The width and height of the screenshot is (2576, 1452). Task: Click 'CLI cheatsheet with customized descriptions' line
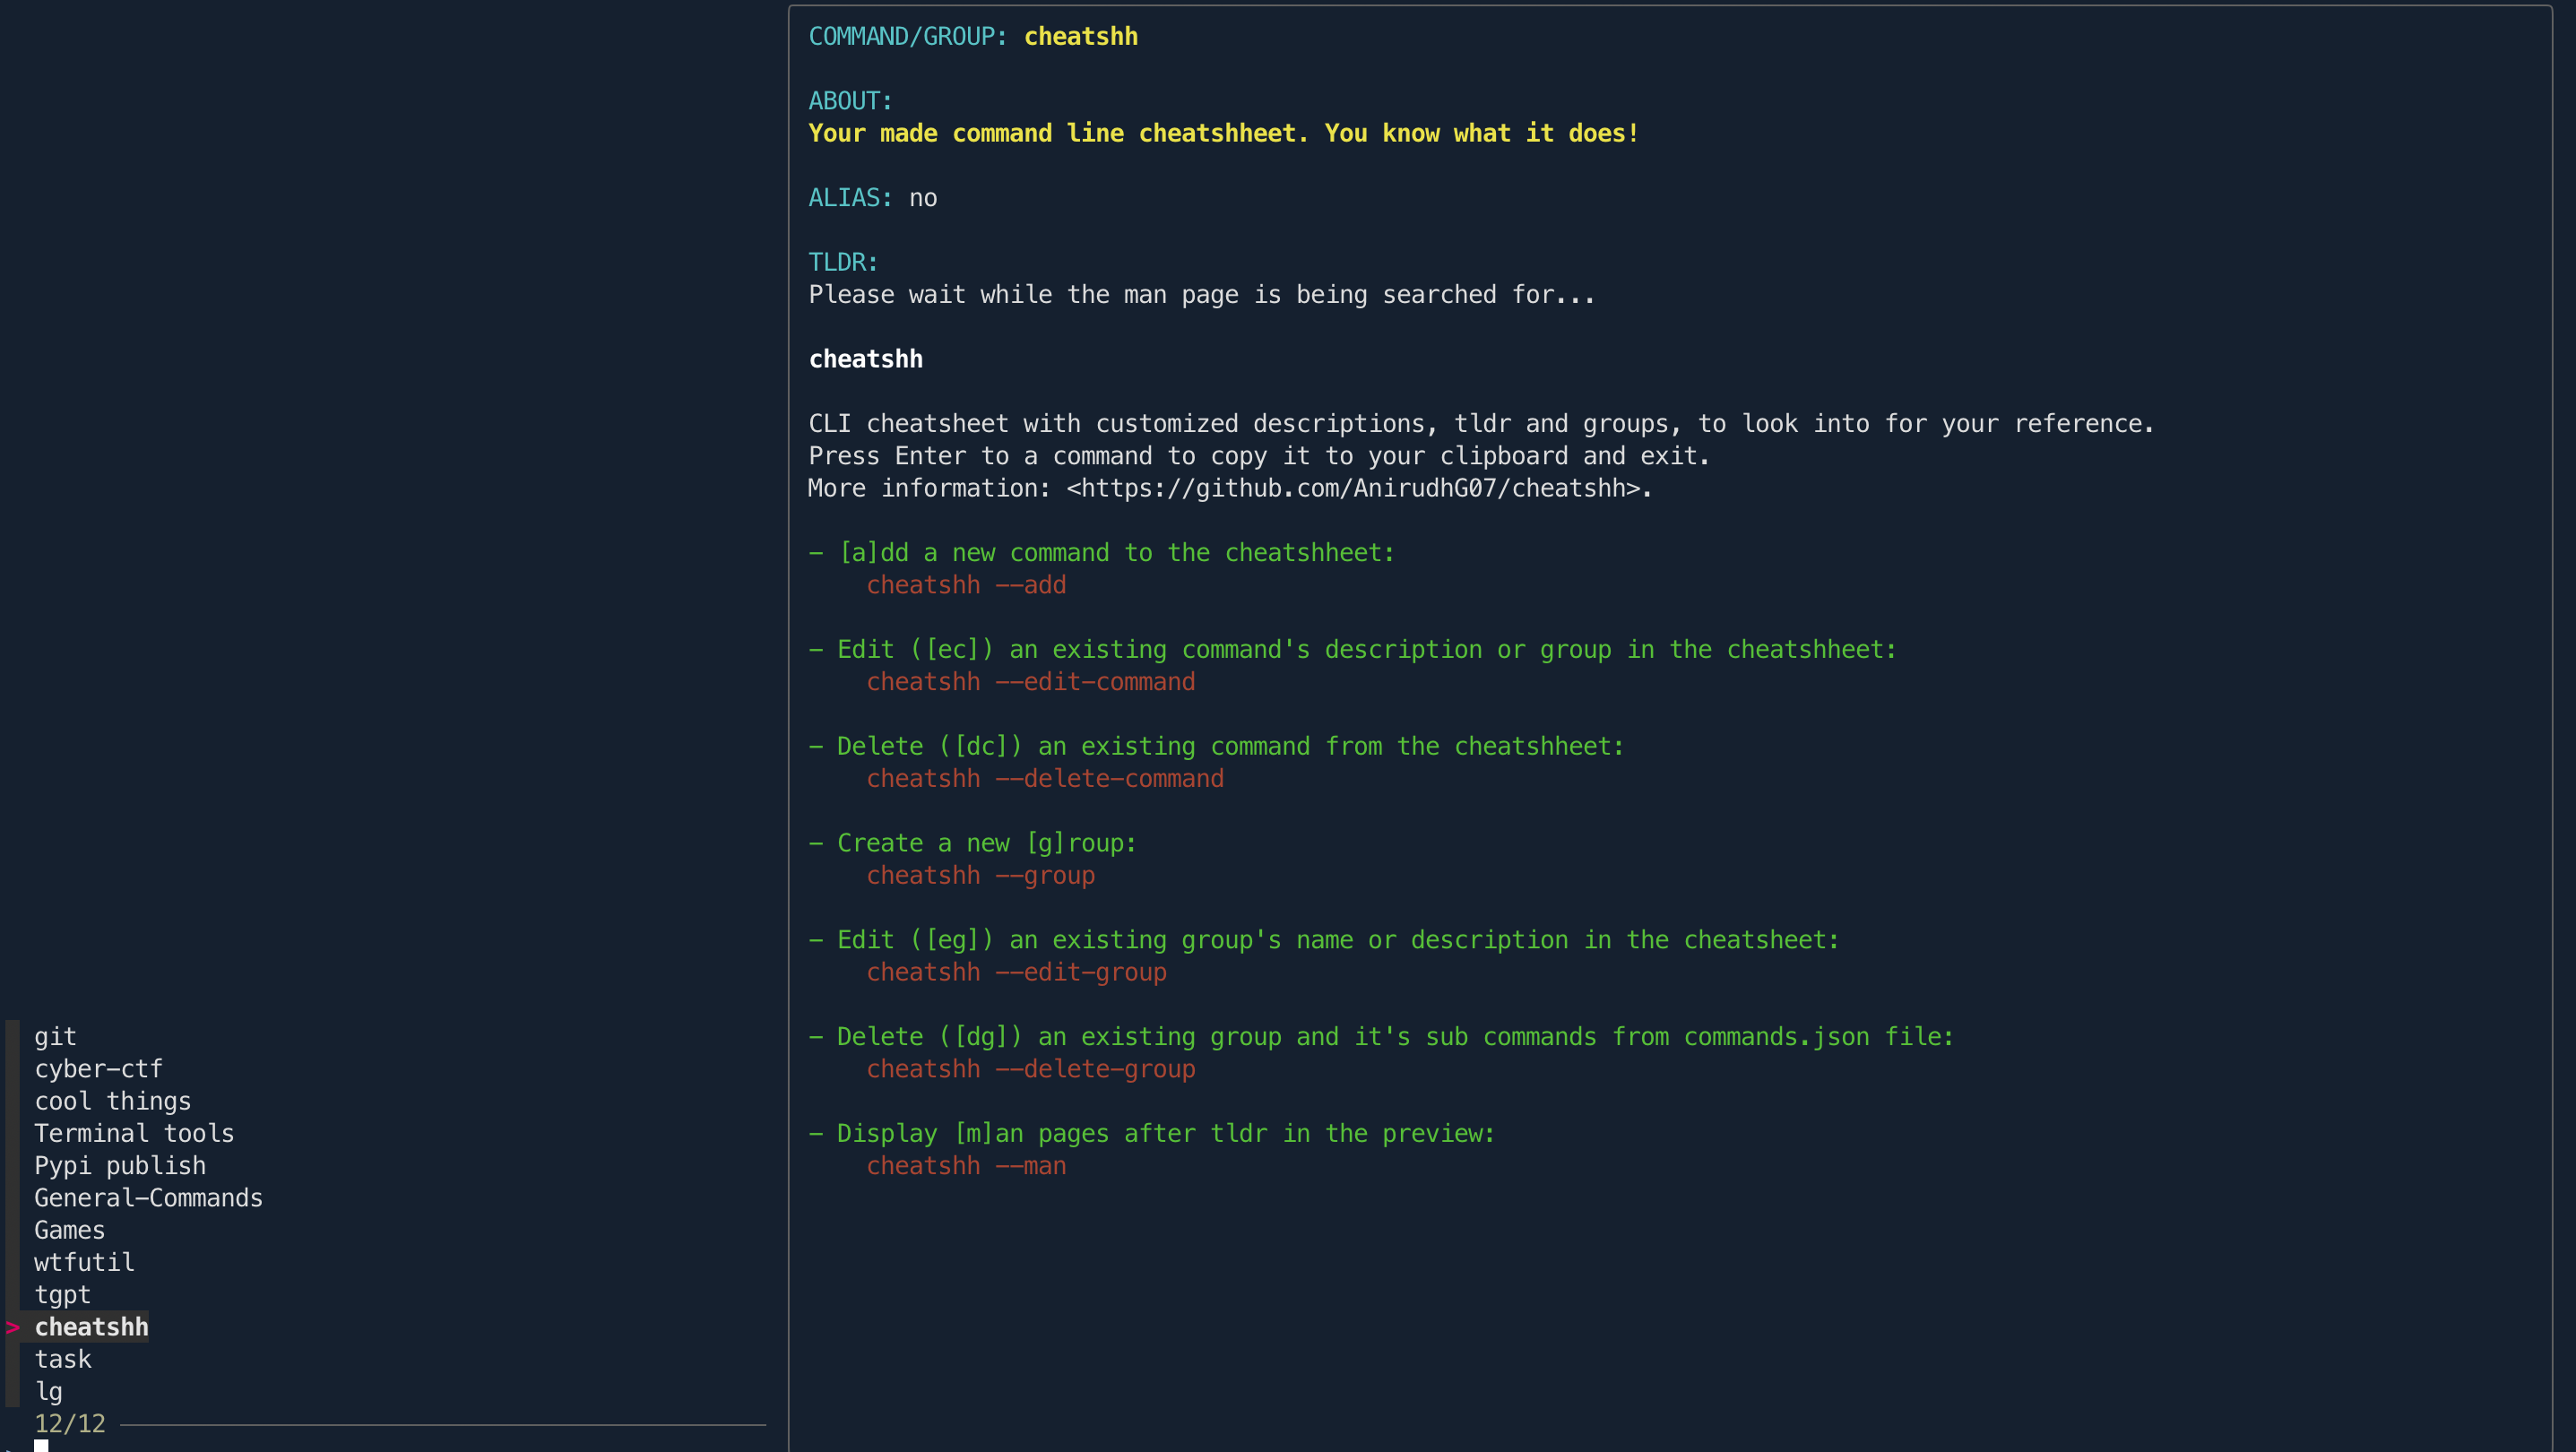point(1481,424)
